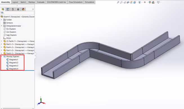184x109 pixels.
Task: Expand the Folder tree node
Action: click(1, 20)
